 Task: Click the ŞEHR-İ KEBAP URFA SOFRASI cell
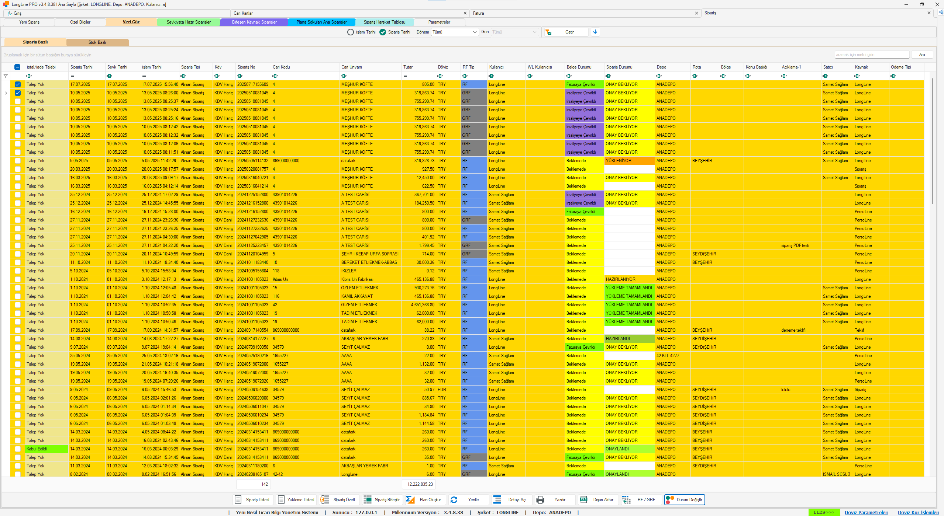tap(370, 254)
